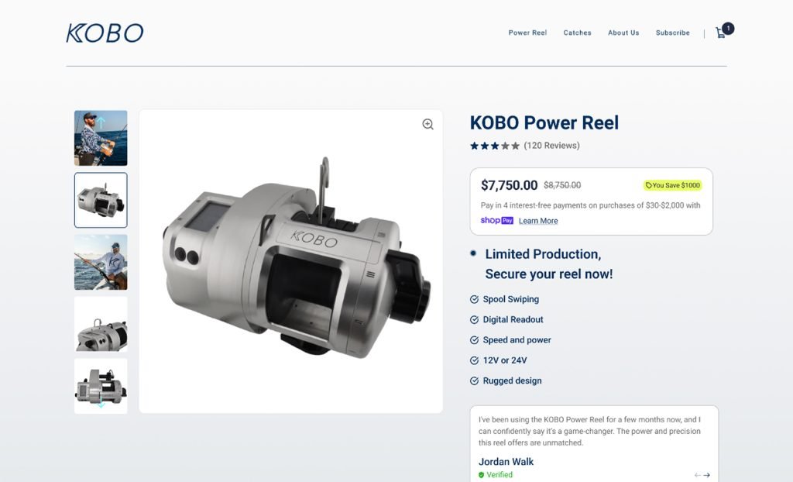Screen dimensions: 793x482
Task: Select fourth thumbnail showing reel rear view
Action: click(x=101, y=324)
